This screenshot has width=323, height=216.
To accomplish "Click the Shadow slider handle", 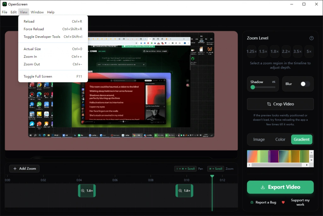I will pyautogui.click(x=253, y=87).
